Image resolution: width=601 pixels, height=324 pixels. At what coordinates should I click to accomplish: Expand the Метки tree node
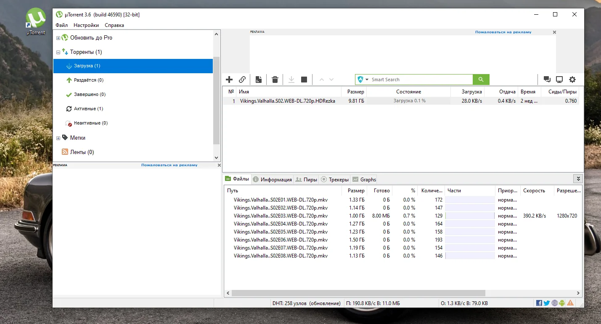pyautogui.click(x=58, y=138)
